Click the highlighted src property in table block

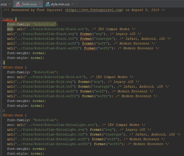(x=10, y=29)
